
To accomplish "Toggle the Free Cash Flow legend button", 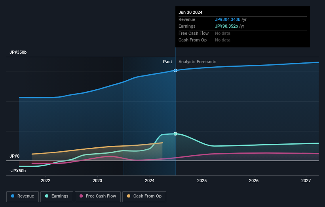I will point(98,196).
